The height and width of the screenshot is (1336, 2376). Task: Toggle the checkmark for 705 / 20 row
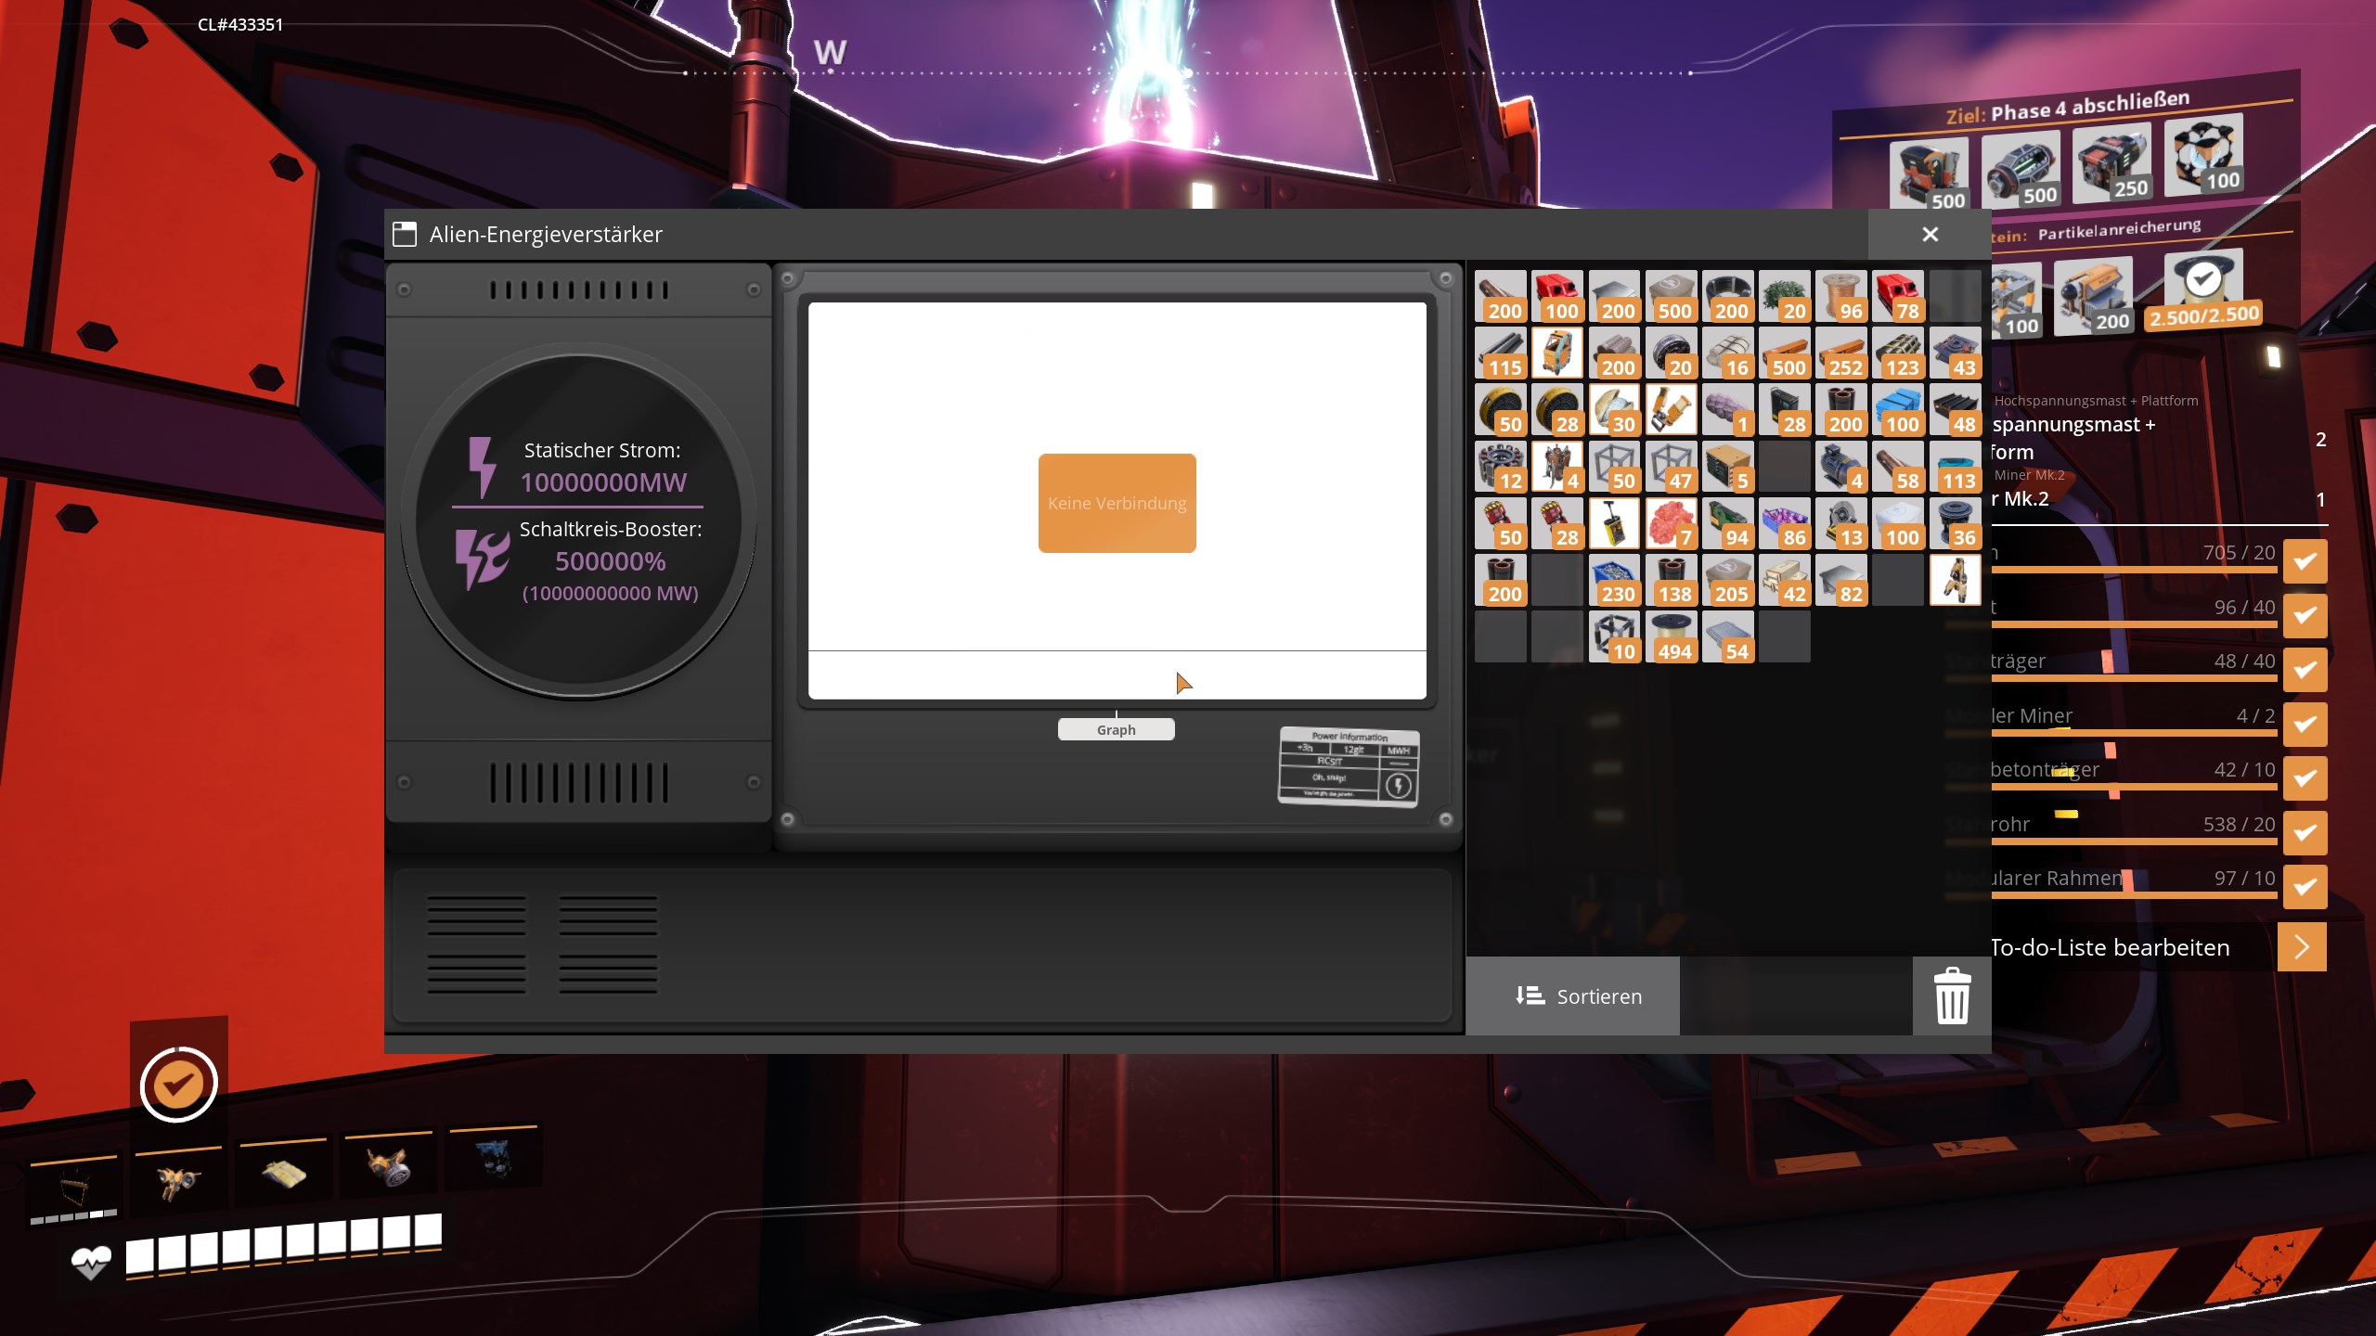pyautogui.click(x=2305, y=561)
